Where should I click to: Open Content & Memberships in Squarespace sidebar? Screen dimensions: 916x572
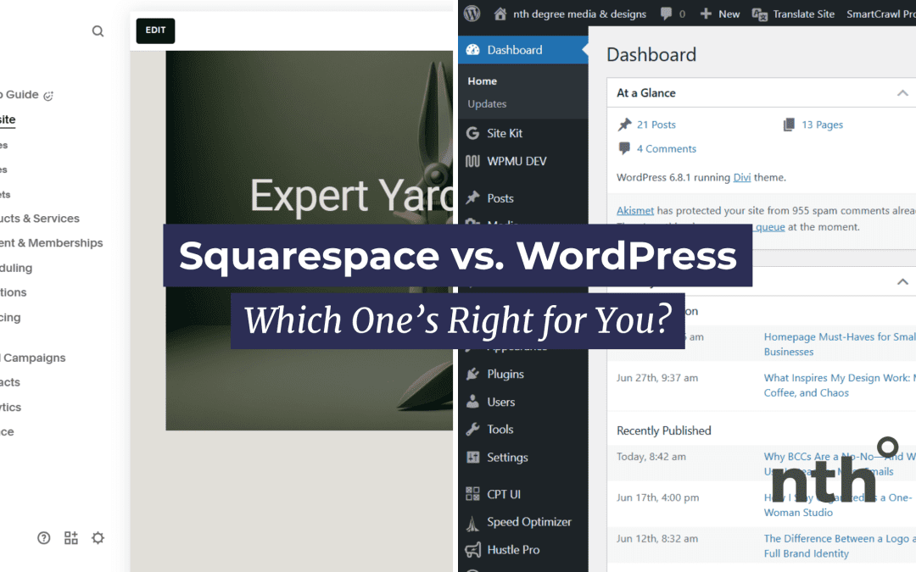click(52, 243)
